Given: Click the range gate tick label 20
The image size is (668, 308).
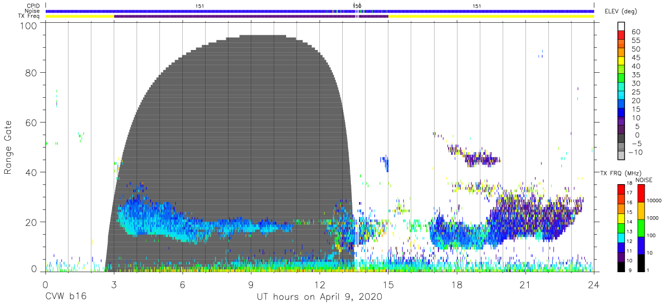Looking at the screenshot, I should point(30,222).
